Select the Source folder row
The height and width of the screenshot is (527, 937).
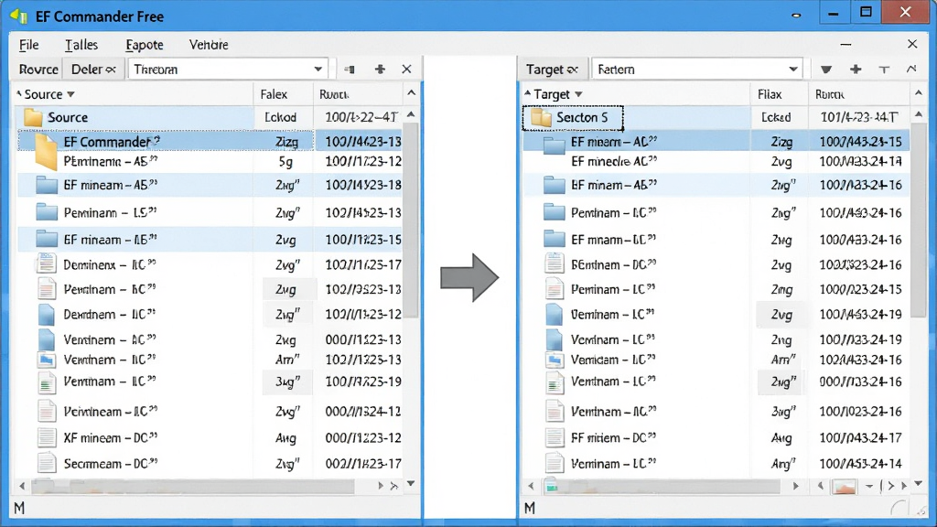click(210, 117)
